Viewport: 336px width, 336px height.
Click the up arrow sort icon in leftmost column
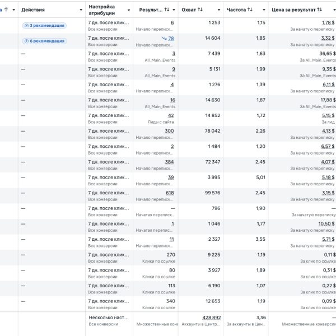6,10
